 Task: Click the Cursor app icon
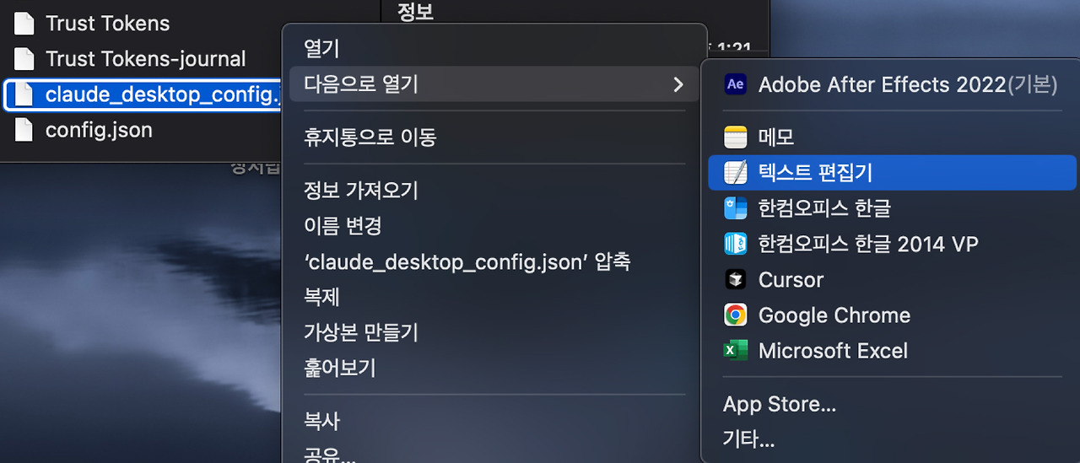tap(736, 280)
